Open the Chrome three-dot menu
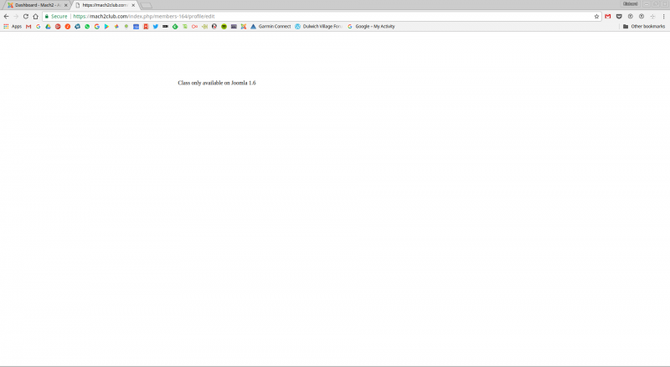This screenshot has height=367, width=670. pyautogui.click(x=663, y=16)
